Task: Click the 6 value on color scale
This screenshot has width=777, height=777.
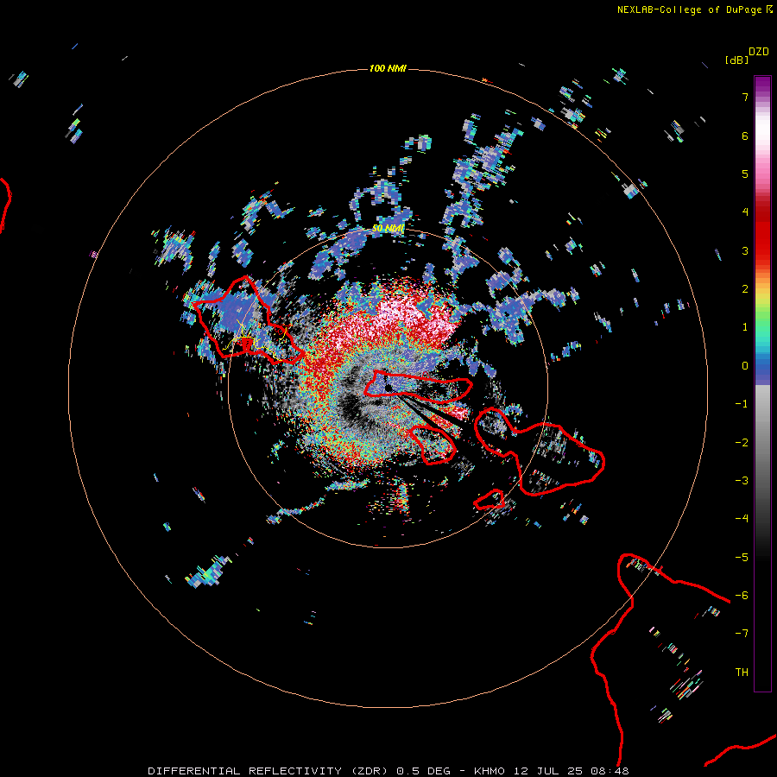Action: pos(745,136)
